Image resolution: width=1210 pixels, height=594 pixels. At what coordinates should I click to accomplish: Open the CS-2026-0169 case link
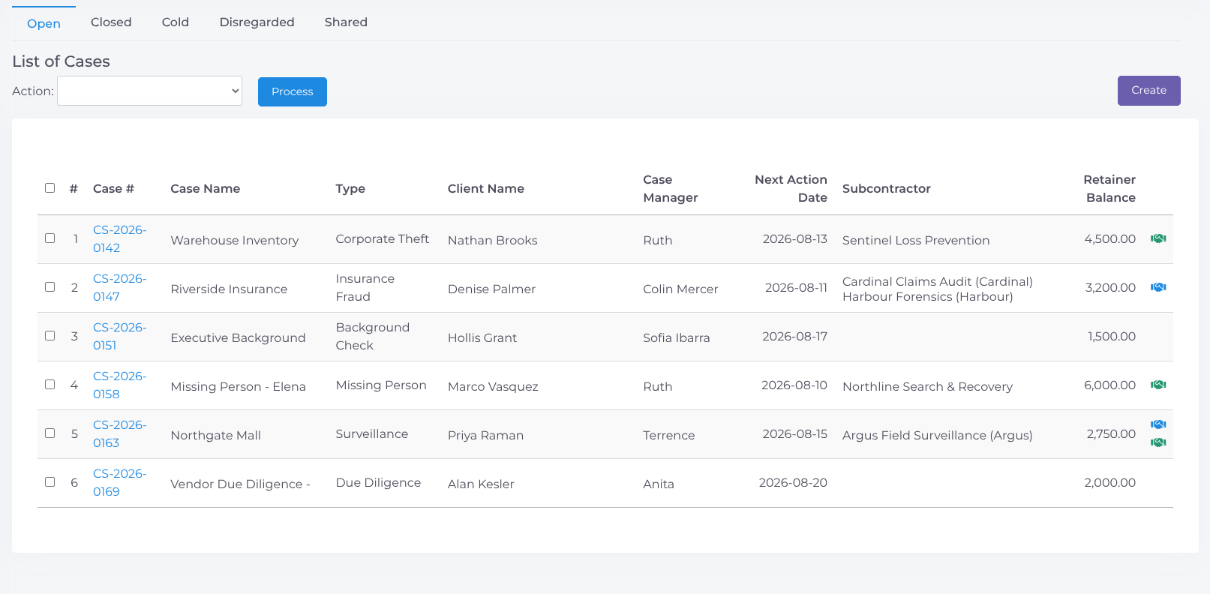point(119,482)
